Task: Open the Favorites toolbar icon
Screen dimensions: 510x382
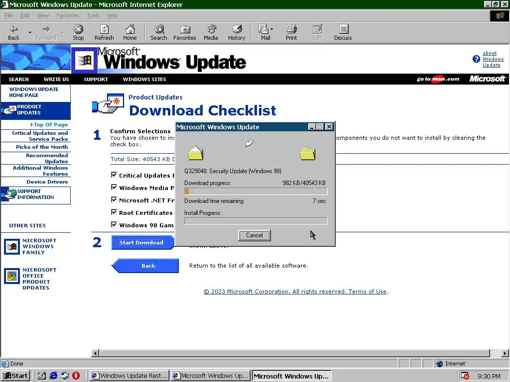Action: 185,29
